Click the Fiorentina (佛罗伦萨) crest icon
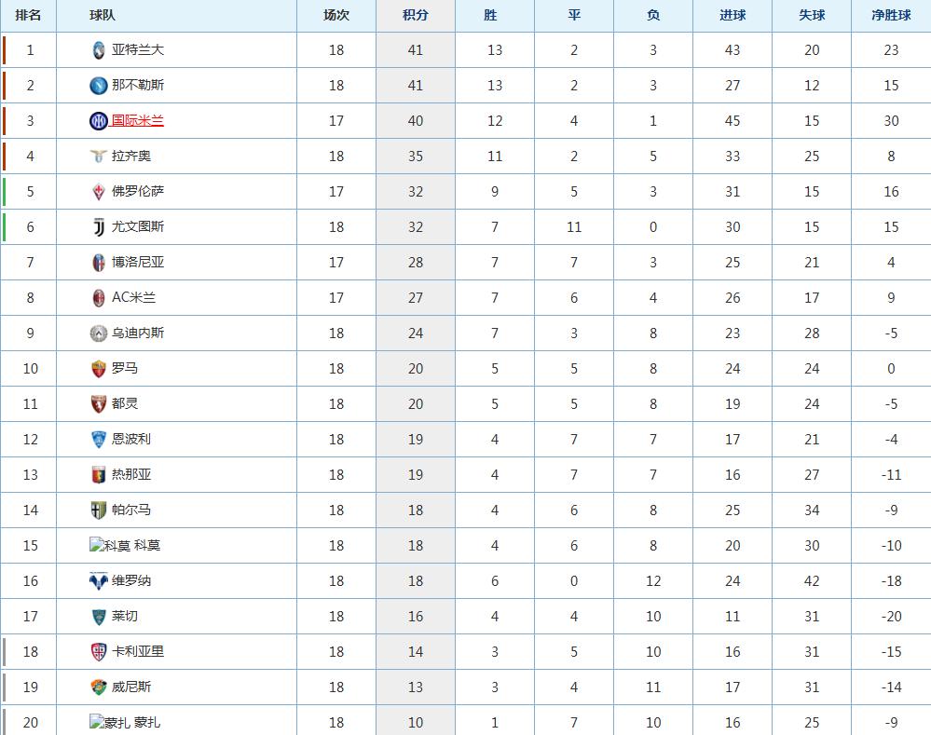The height and width of the screenshot is (735, 931). coord(99,192)
